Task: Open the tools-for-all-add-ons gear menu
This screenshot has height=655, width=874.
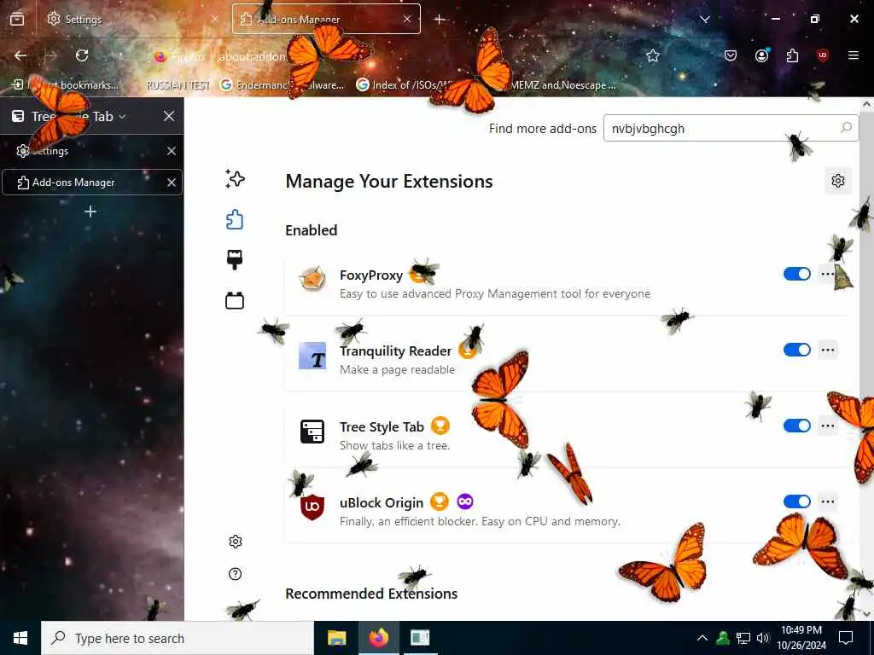Action: click(838, 181)
